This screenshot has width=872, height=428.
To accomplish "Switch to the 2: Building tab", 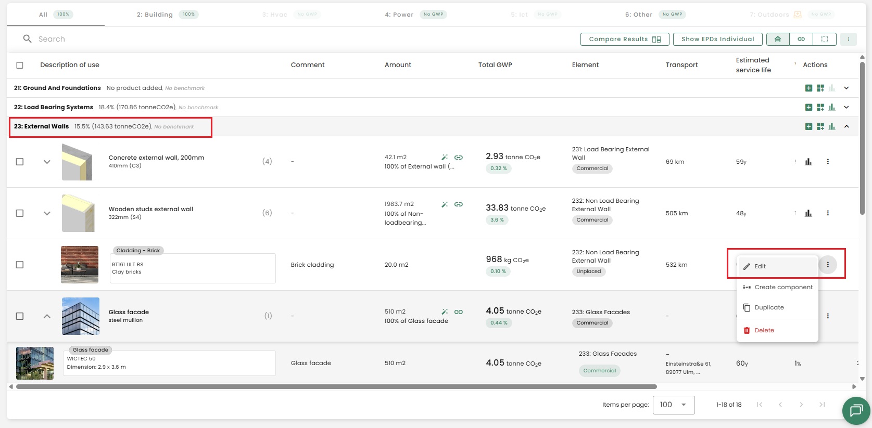I will 155,15.
